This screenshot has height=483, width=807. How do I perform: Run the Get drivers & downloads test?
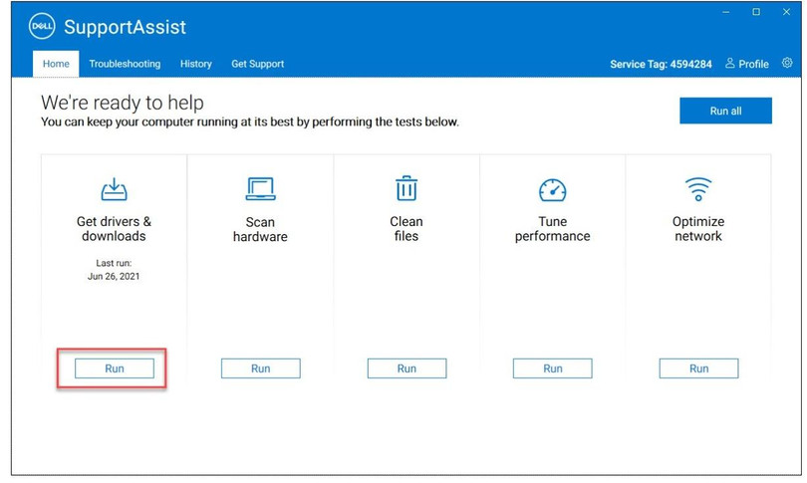pos(115,368)
